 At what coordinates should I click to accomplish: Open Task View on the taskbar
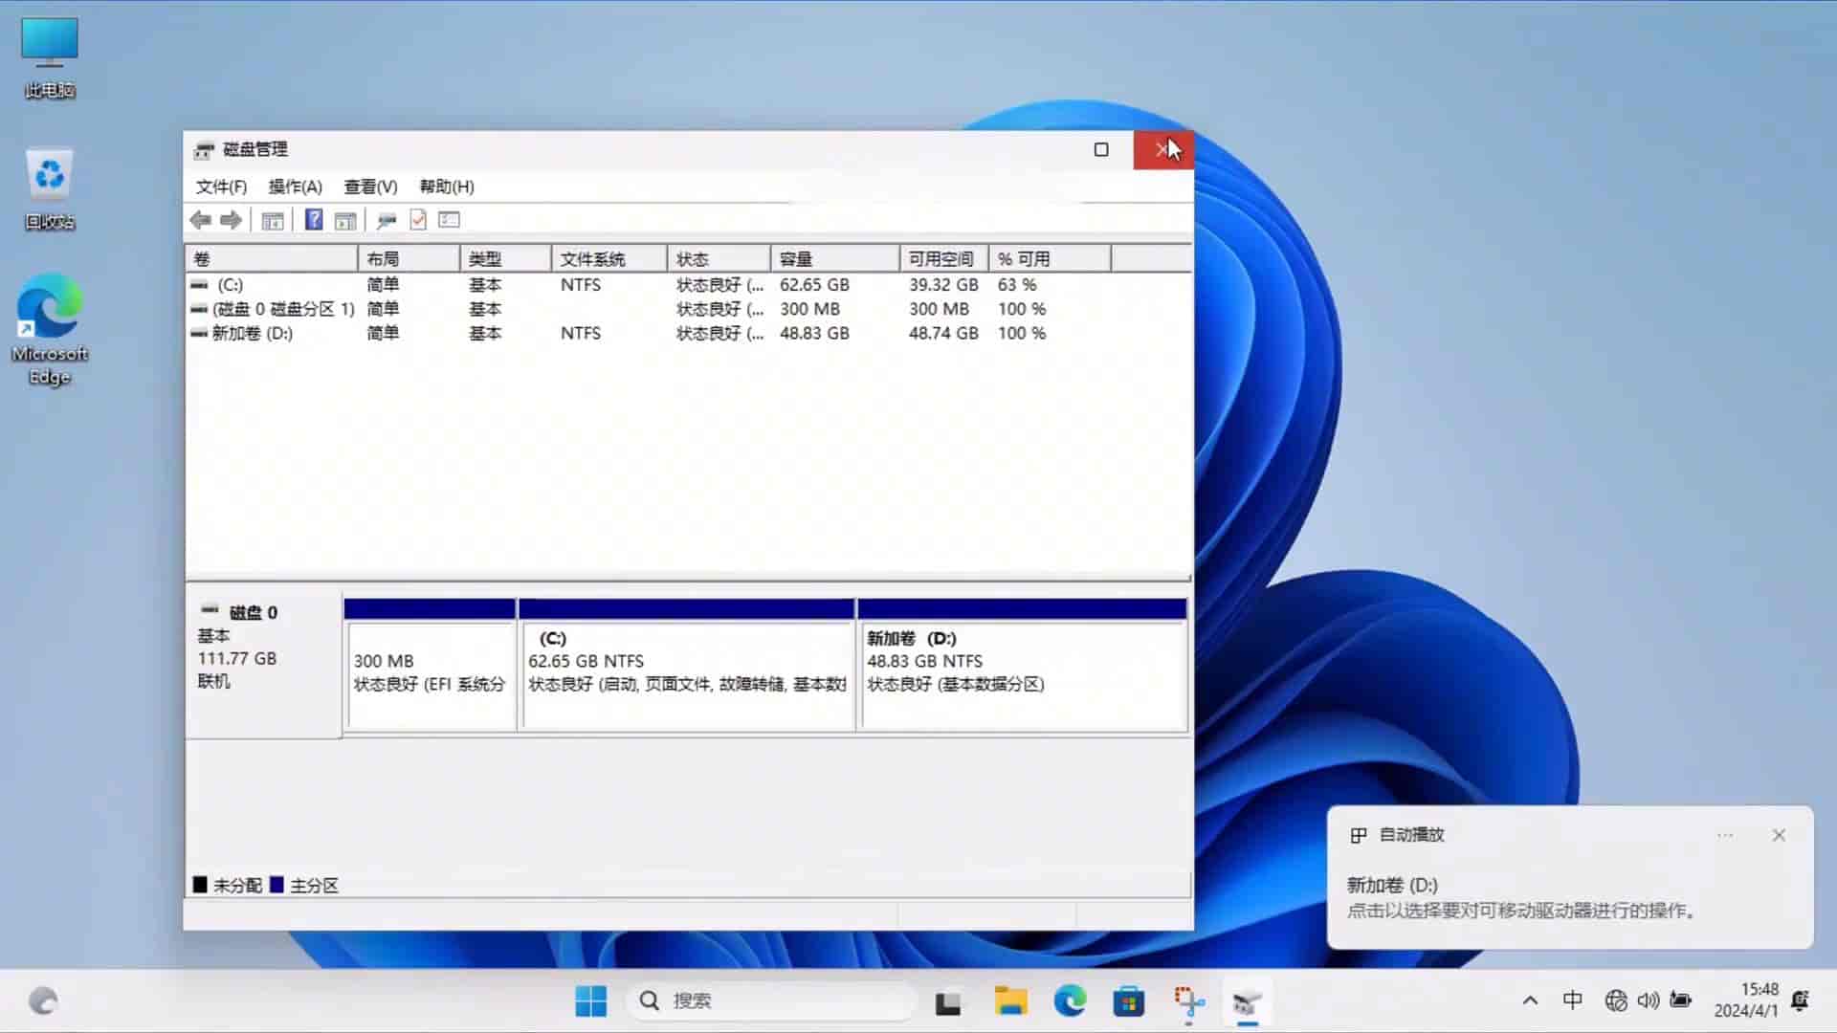click(x=948, y=1001)
